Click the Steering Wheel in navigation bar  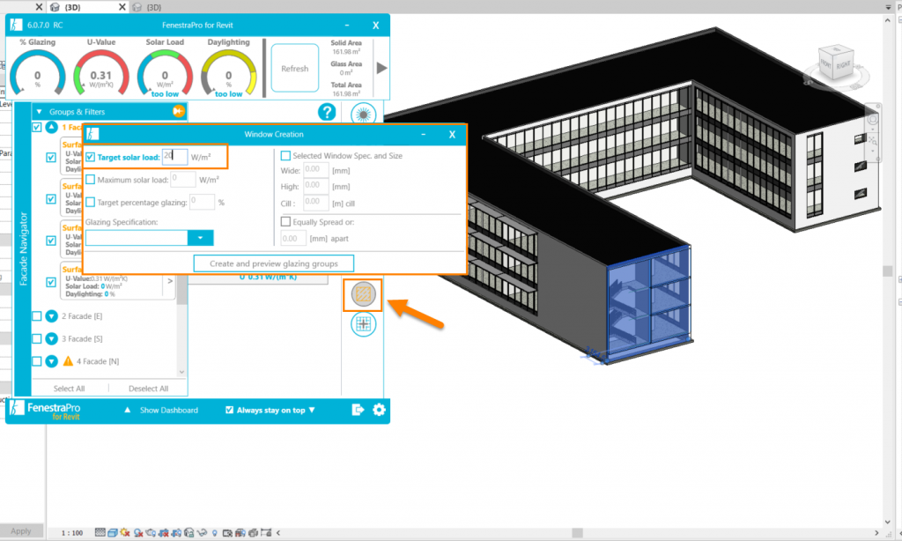873,120
